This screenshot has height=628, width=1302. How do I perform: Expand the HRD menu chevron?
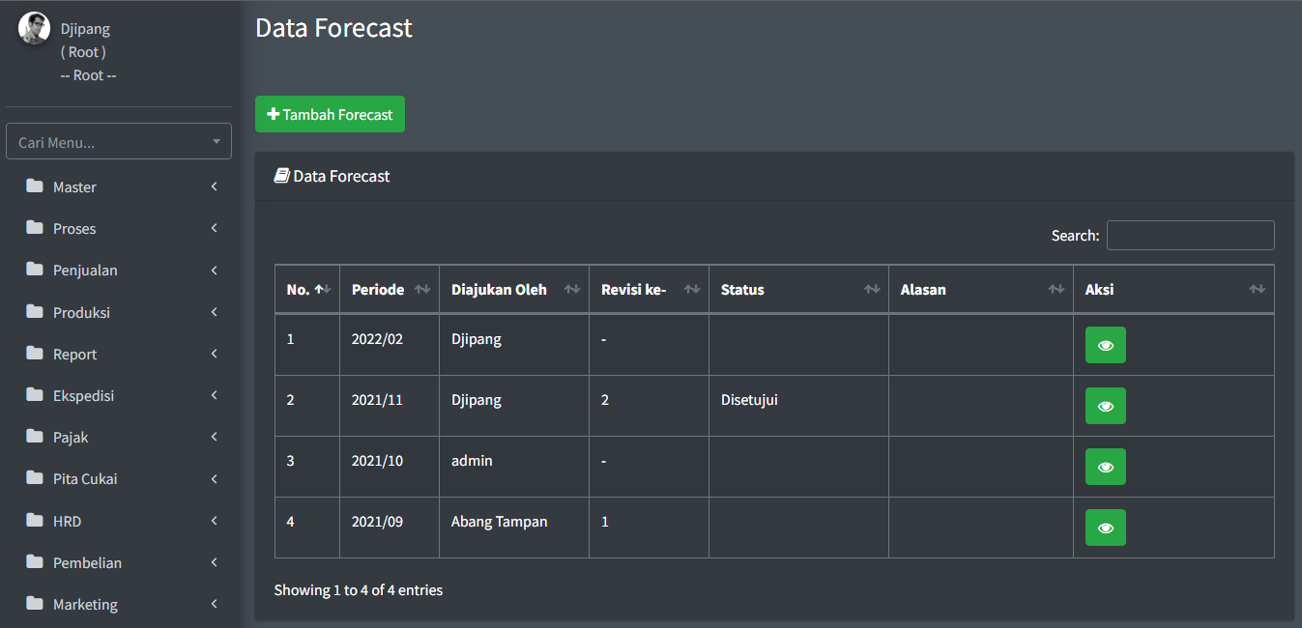(214, 521)
